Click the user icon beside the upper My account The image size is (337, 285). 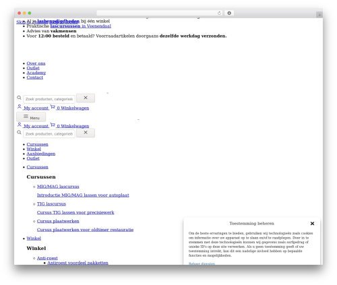(x=20, y=106)
